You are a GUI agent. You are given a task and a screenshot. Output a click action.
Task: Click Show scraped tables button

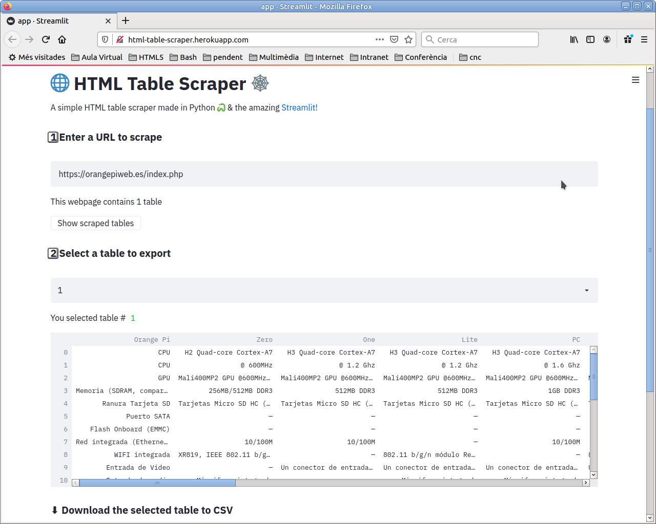pyautogui.click(x=95, y=223)
